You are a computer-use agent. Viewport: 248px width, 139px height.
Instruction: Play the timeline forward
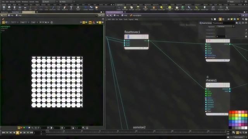pos(21,133)
